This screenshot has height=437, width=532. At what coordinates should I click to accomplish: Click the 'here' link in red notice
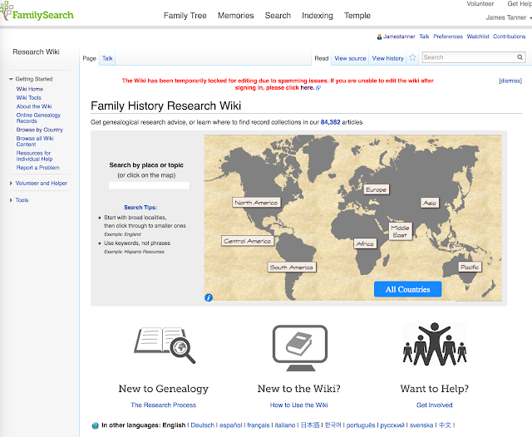coord(307,88)
